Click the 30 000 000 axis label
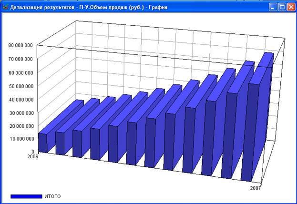This screenshot has width=297, height=204. 21,112
